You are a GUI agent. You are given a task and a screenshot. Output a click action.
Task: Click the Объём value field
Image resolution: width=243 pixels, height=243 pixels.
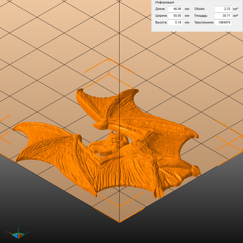[x=223, y=9]
